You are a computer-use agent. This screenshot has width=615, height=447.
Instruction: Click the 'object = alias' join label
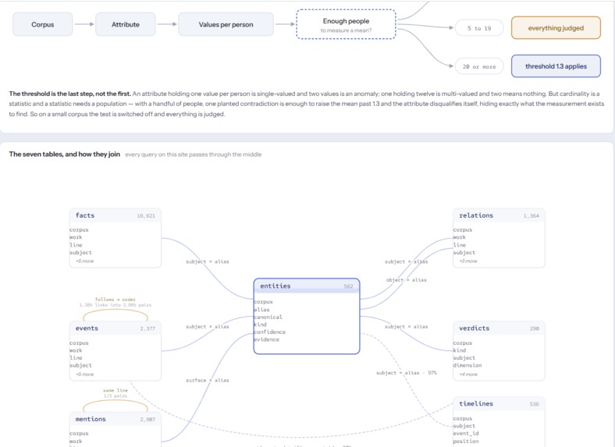click(x=406, y=280)
